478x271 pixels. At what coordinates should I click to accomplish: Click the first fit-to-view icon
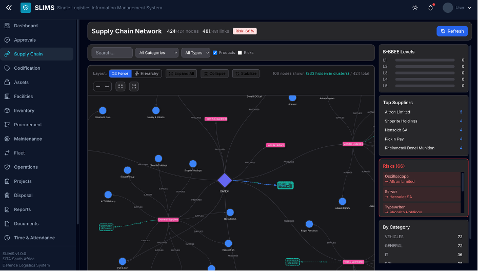(x=121, y=87)
